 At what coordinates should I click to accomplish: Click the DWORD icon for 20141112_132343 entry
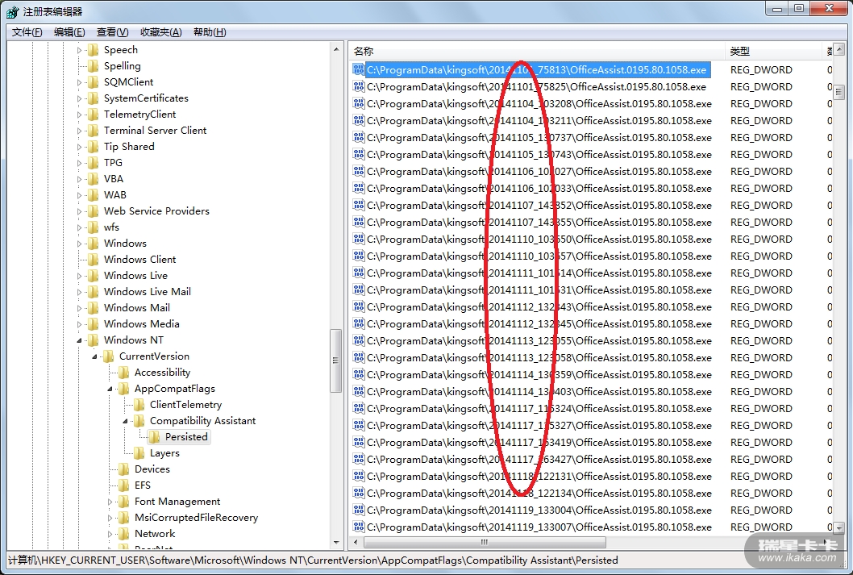pos(359,306)
